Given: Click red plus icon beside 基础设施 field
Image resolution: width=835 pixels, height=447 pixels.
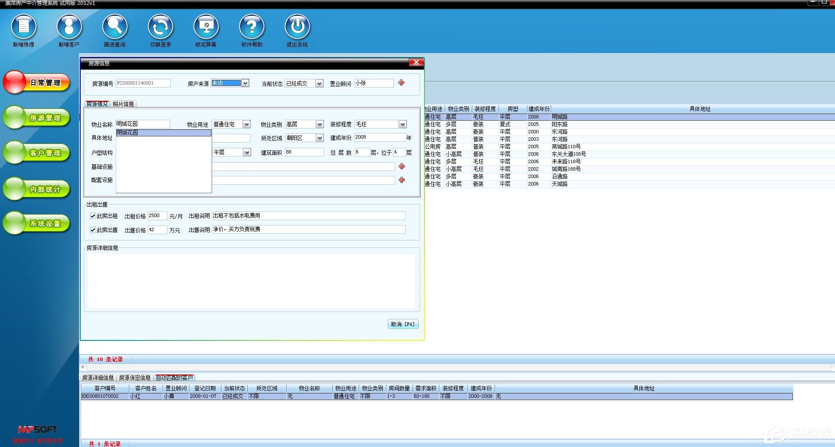Looking at the screenshot, I should (401, 167).
